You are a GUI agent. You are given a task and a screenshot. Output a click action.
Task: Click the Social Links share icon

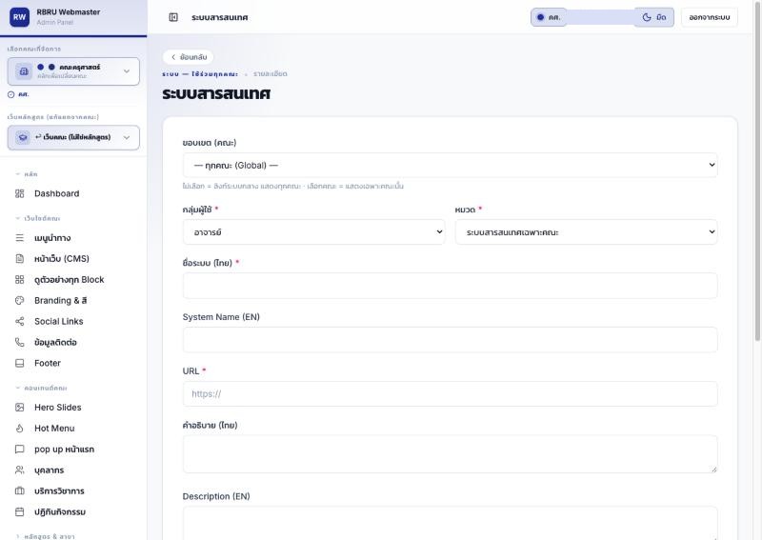tap(19, 321)
